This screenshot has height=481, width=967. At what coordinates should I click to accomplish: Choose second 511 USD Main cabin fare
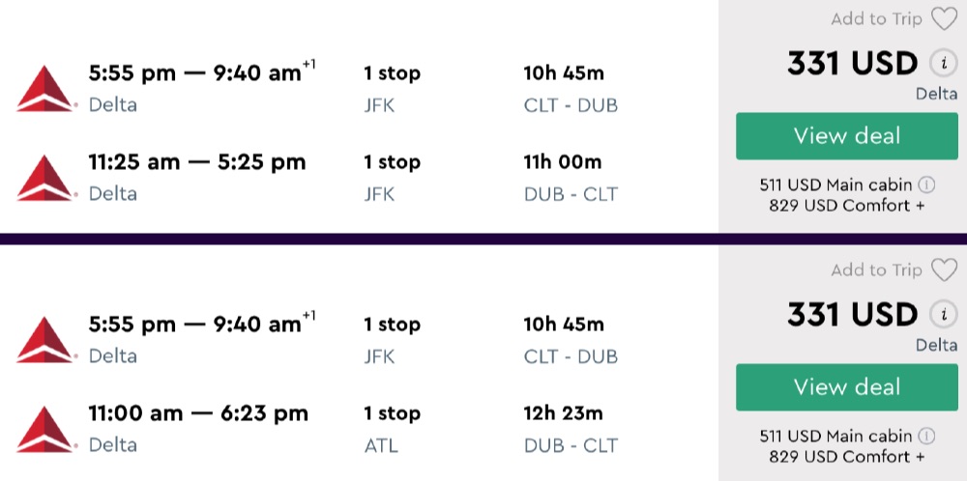[x=836, y=436]
